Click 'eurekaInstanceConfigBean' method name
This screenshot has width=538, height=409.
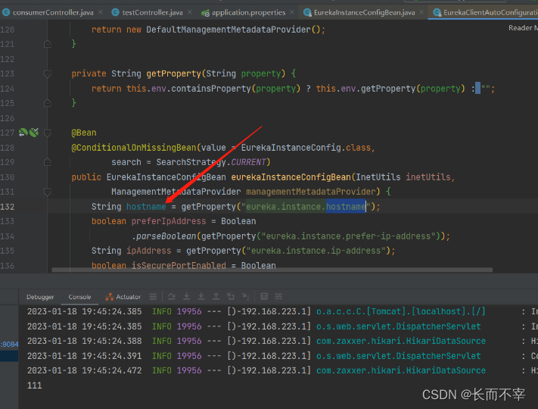coord(291,177)
